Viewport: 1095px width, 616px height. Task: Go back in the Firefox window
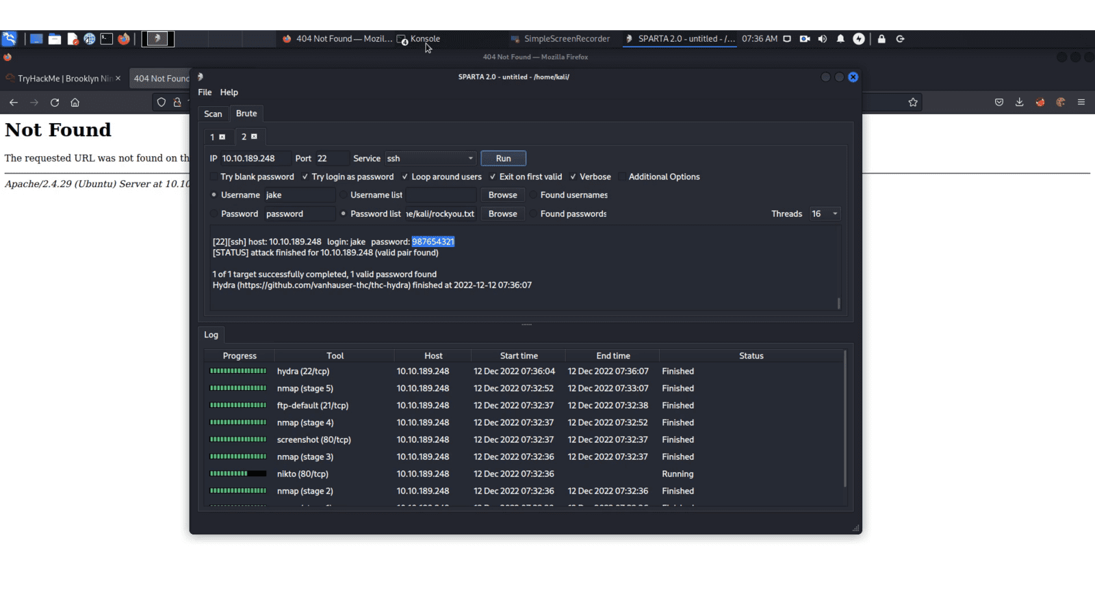click(x=14, y=103)
